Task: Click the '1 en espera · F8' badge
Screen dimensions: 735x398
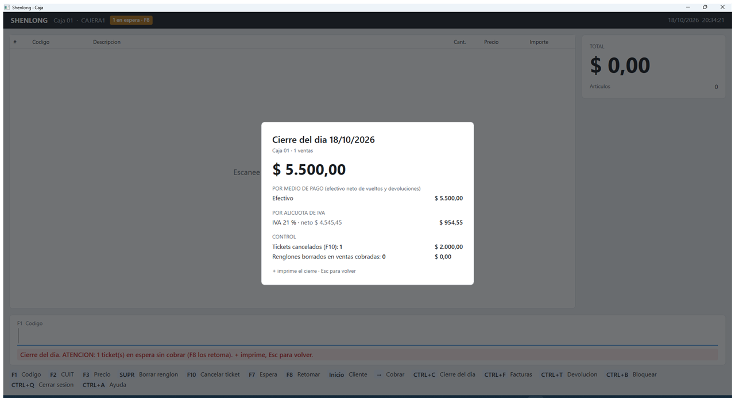Action: [x=131, y=20]
